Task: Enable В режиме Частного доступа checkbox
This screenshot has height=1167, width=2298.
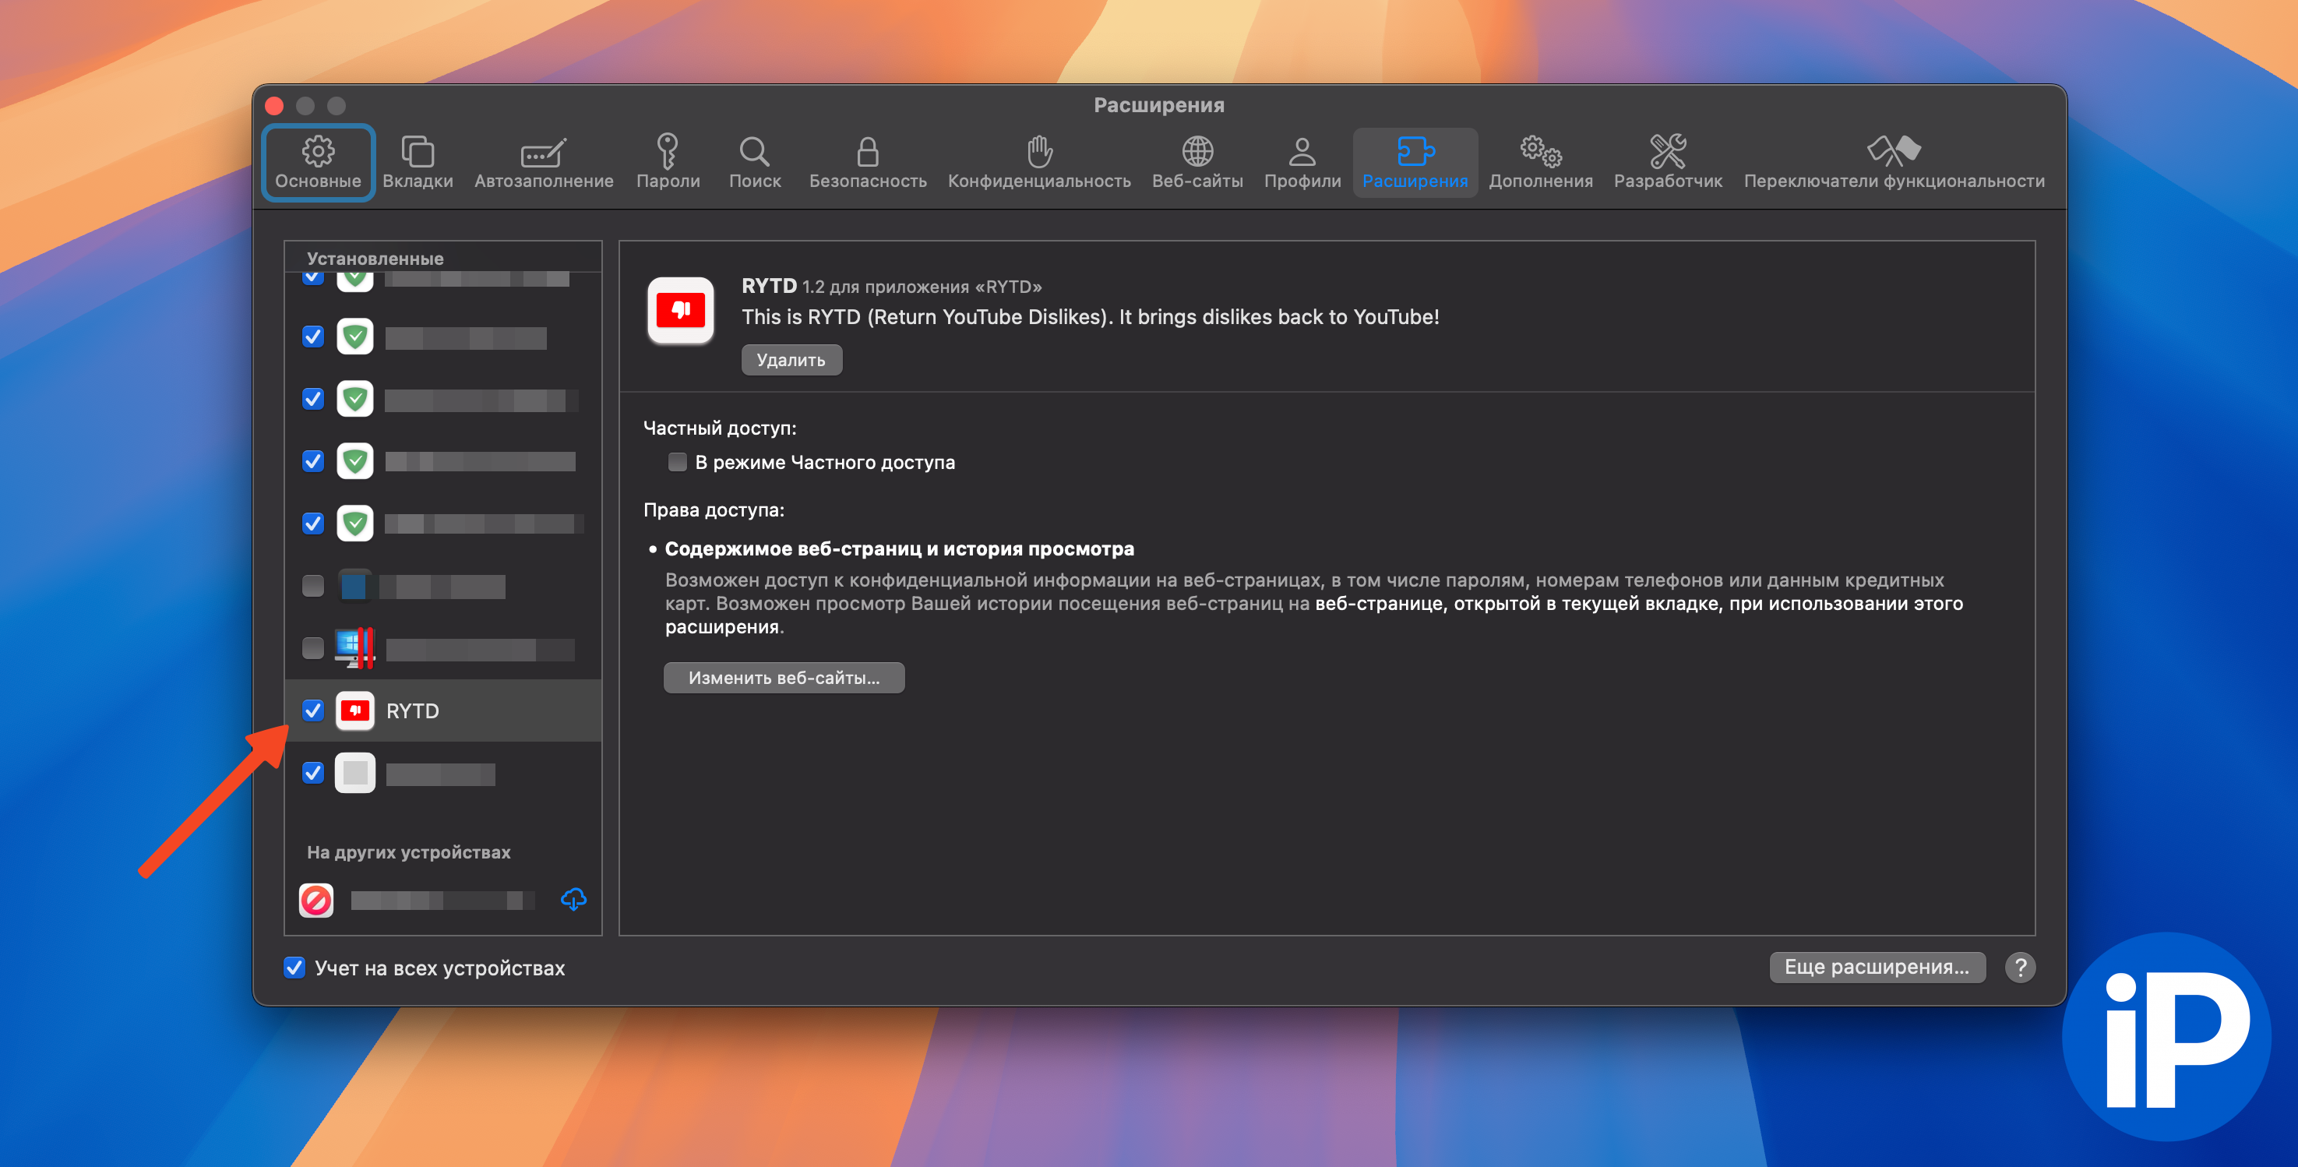Action: (677, 462)
